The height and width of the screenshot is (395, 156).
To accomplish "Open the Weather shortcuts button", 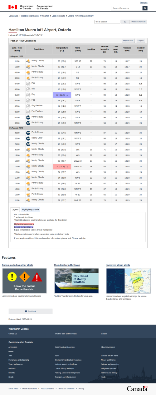I will (139, 22).
